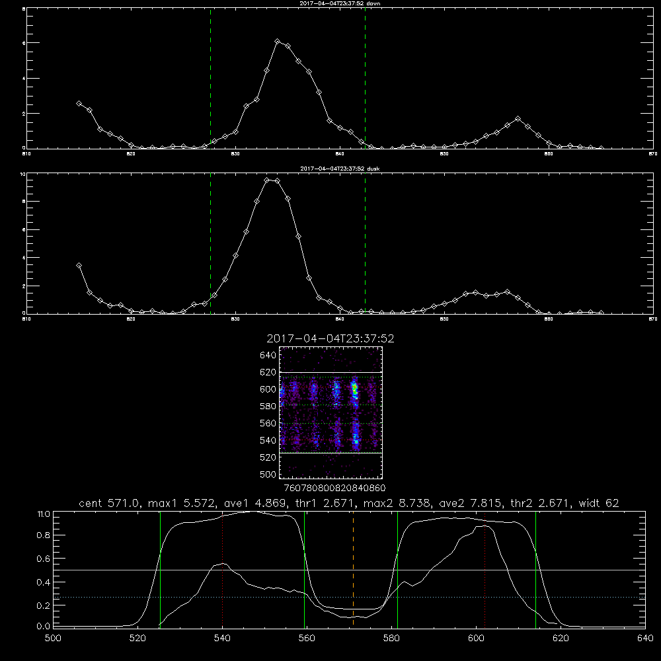Click the first diamond point of dusk curve
The height and width of the screenshot is (661, 661).
tap(79, 266)
